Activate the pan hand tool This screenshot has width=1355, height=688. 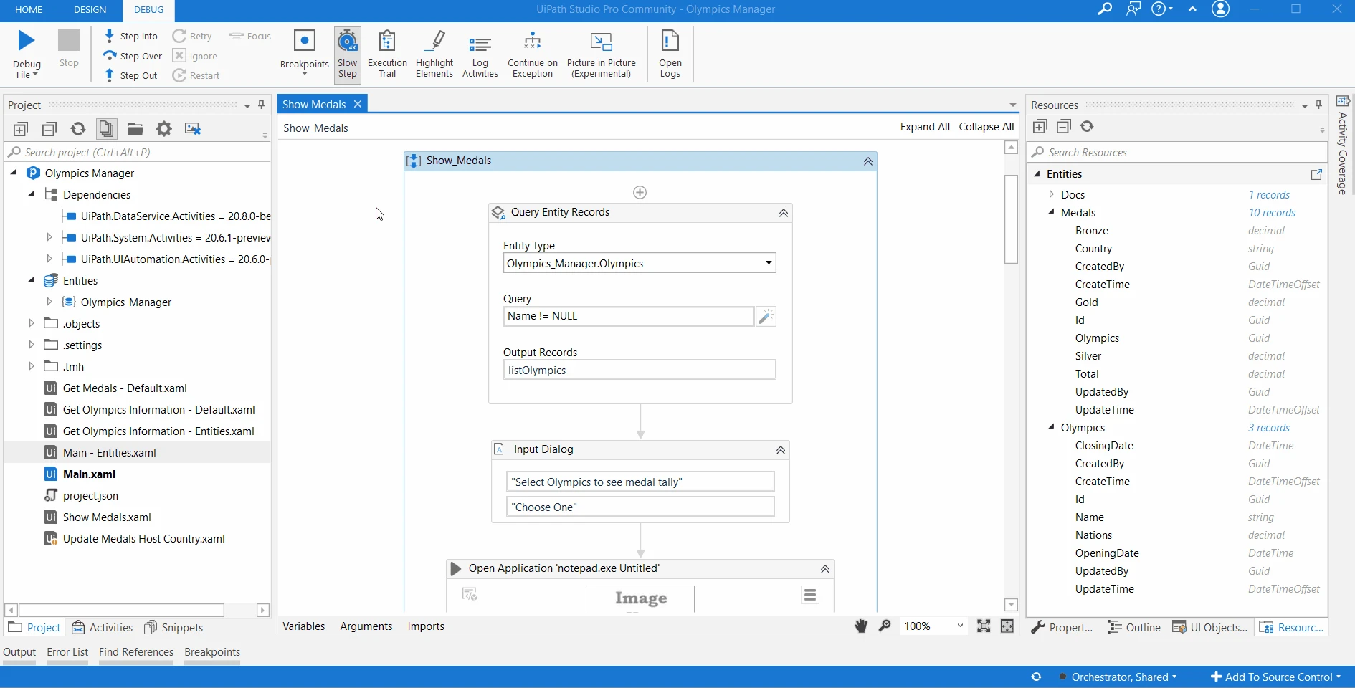pyautogui.click(x=861, y=626)
